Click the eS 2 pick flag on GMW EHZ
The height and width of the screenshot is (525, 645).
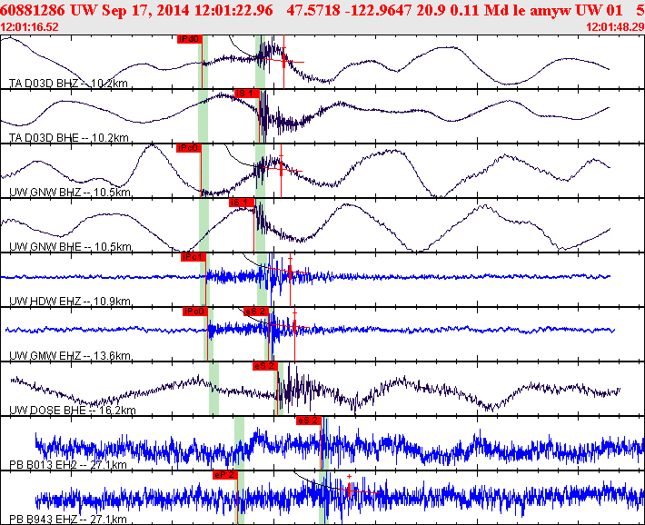(256, 312)
